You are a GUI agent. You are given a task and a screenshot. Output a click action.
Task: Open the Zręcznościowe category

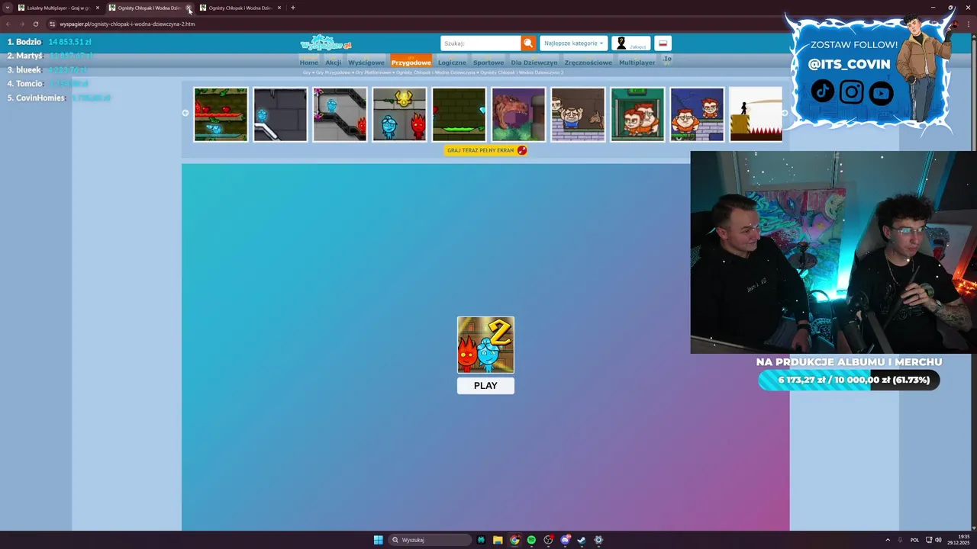click(x=588, y=63)
